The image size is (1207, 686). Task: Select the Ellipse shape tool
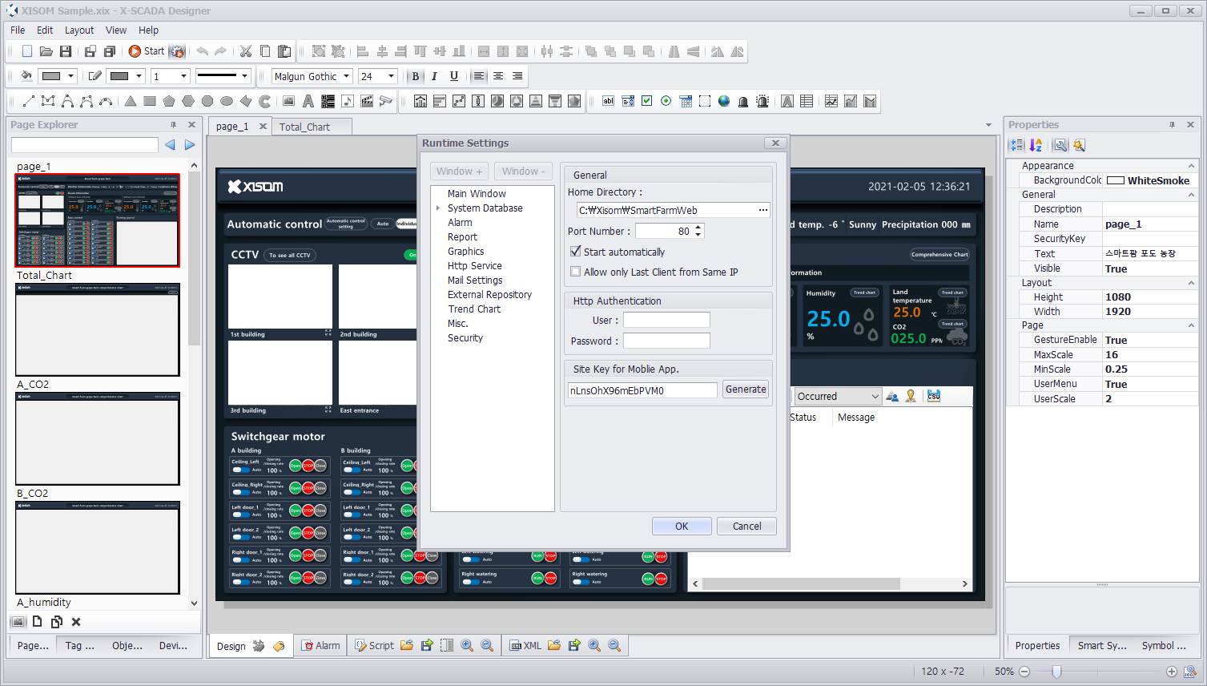point(227,101)
